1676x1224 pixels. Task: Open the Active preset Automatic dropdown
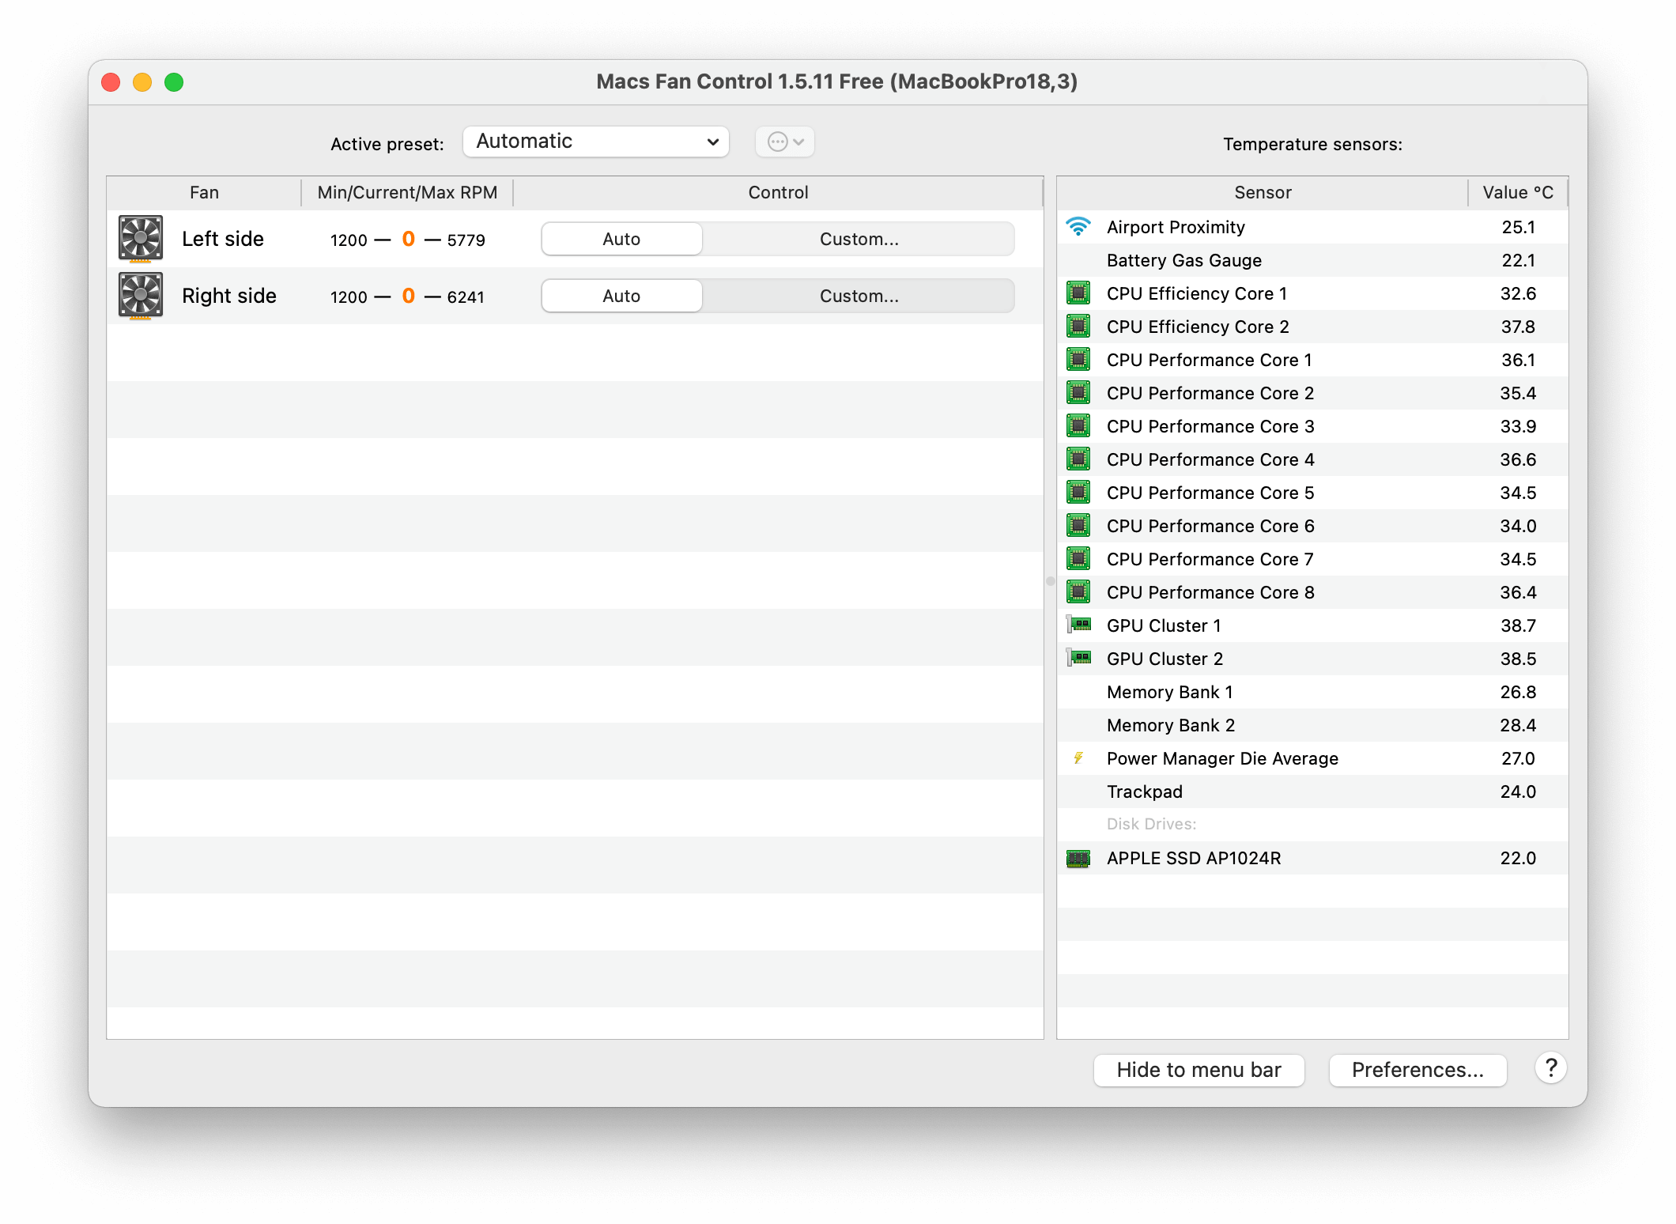[x=596, y=142]
